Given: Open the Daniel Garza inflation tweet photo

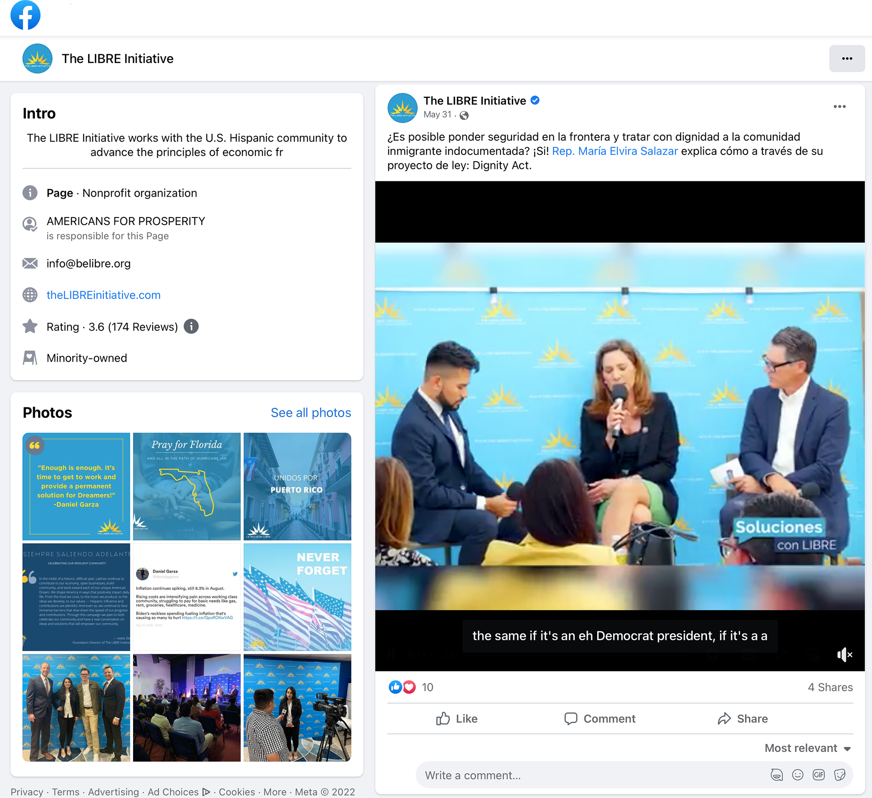Looking at the screenshot, I should click(187, 597).
